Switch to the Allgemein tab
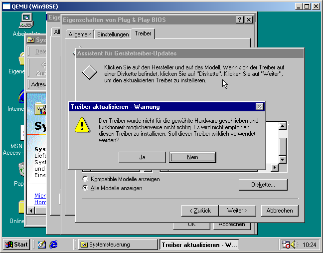 [79, 34]
